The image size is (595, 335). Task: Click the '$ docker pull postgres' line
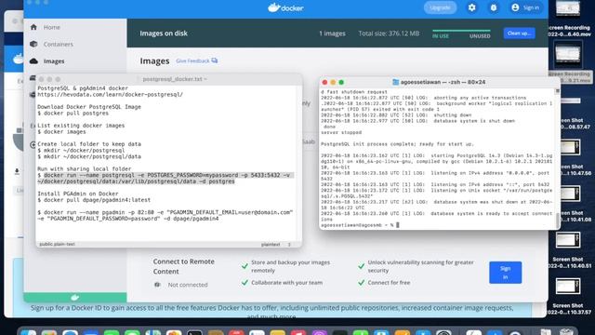[73, 114]
